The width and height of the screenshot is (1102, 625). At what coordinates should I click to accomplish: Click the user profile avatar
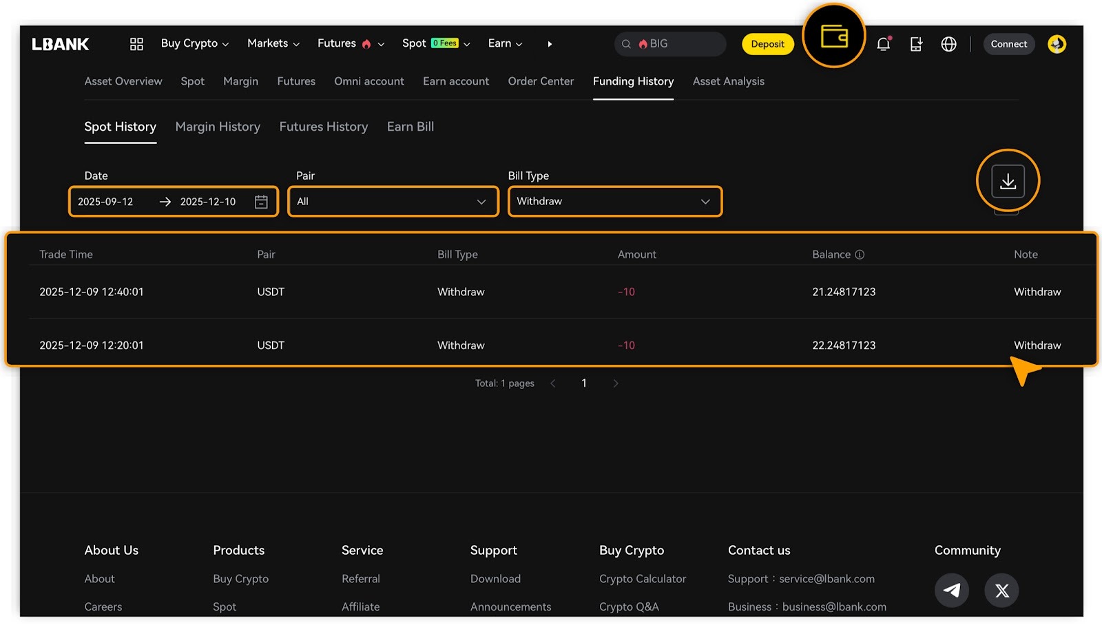click(1057, 44)
